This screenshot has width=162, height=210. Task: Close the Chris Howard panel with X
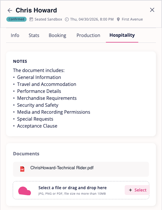(152, 10)
